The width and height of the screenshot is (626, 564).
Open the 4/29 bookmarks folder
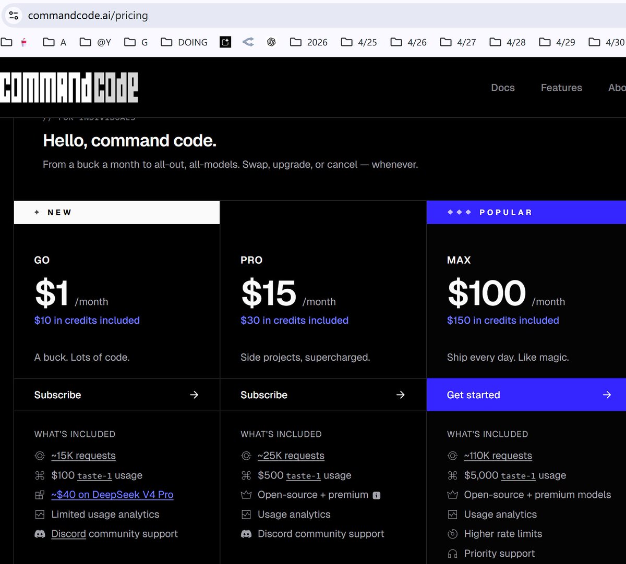(x=557, y=42)
